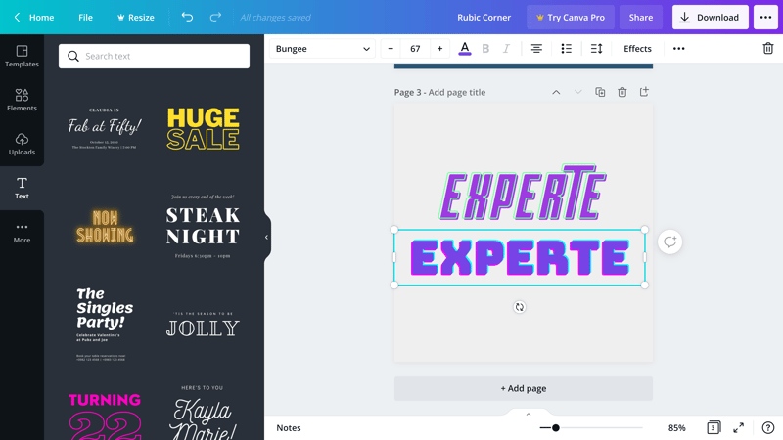Change text alignment

[536, 48]
